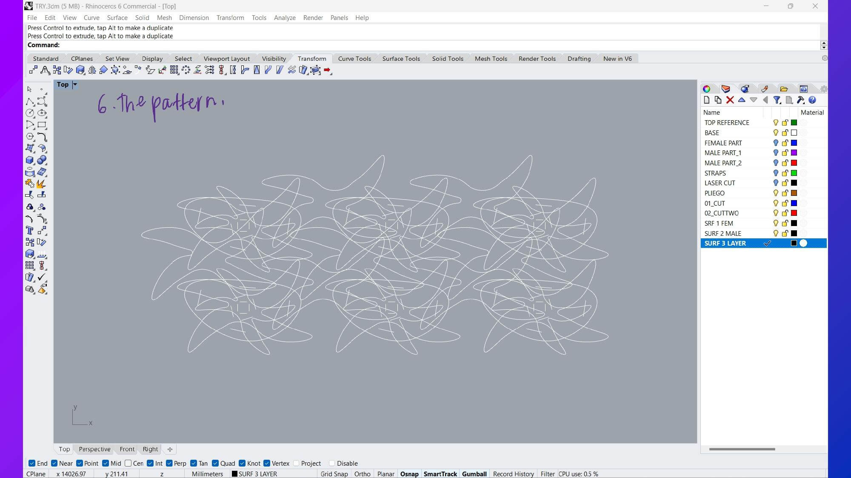Click the new layer page icon
The image size is (851, 478).
point(707,100)
